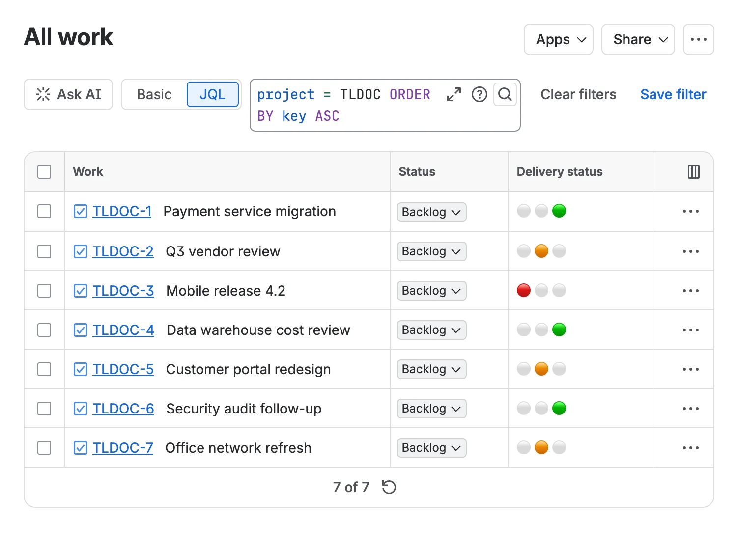Click the green delivery light for TLDOC-1
The image size is (738, 550).
[x=559, y=211]
